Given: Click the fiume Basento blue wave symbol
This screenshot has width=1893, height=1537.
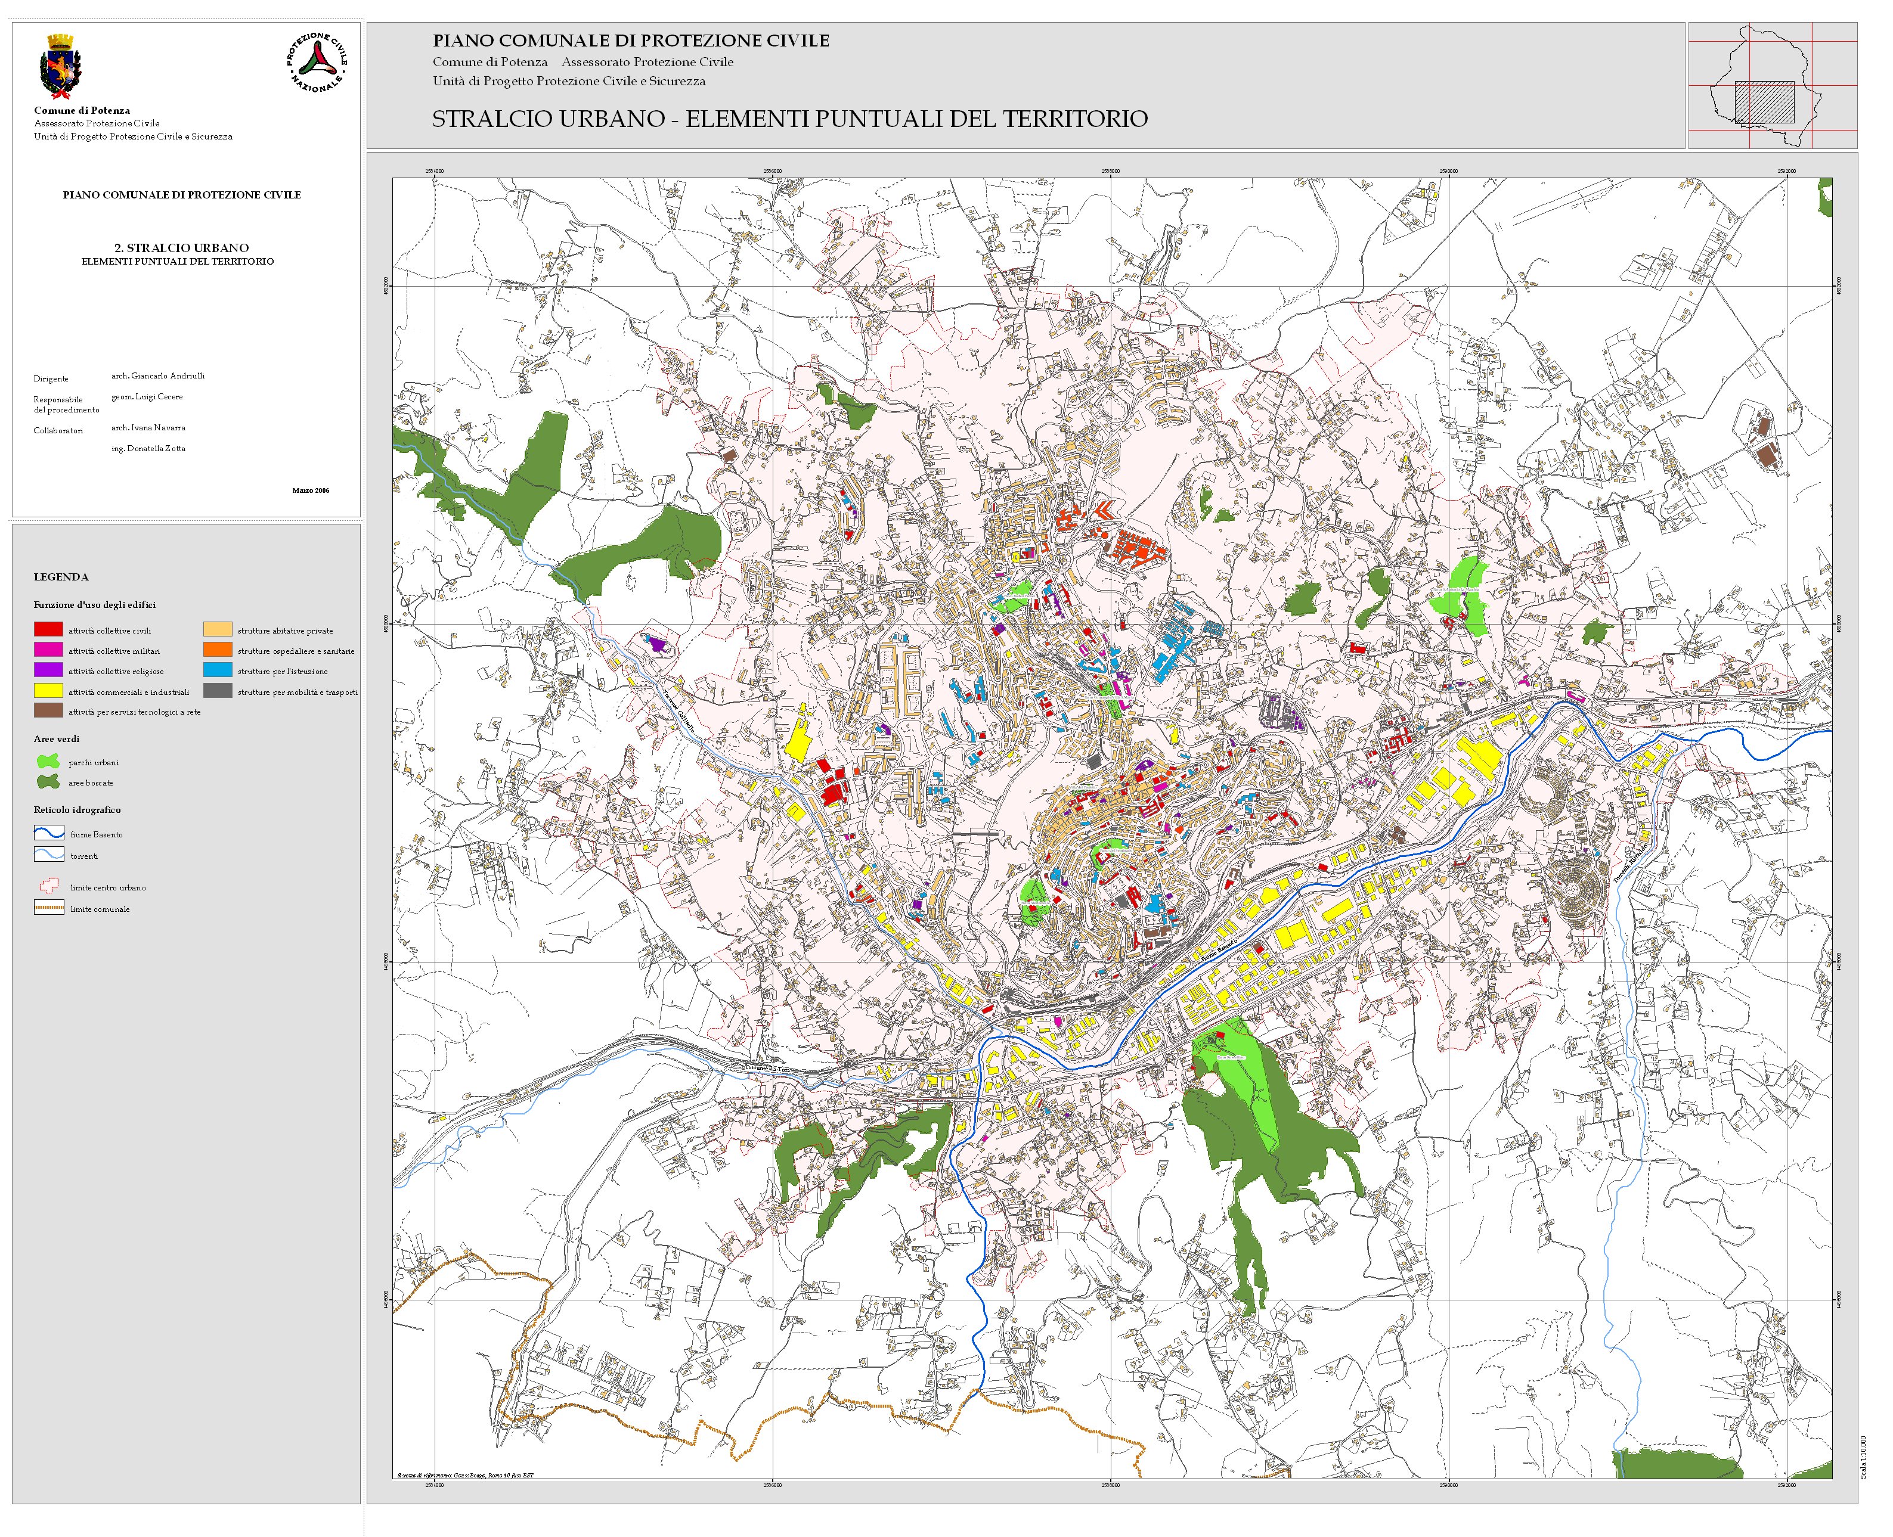Looking at the screenshot, I should (49, 833).
